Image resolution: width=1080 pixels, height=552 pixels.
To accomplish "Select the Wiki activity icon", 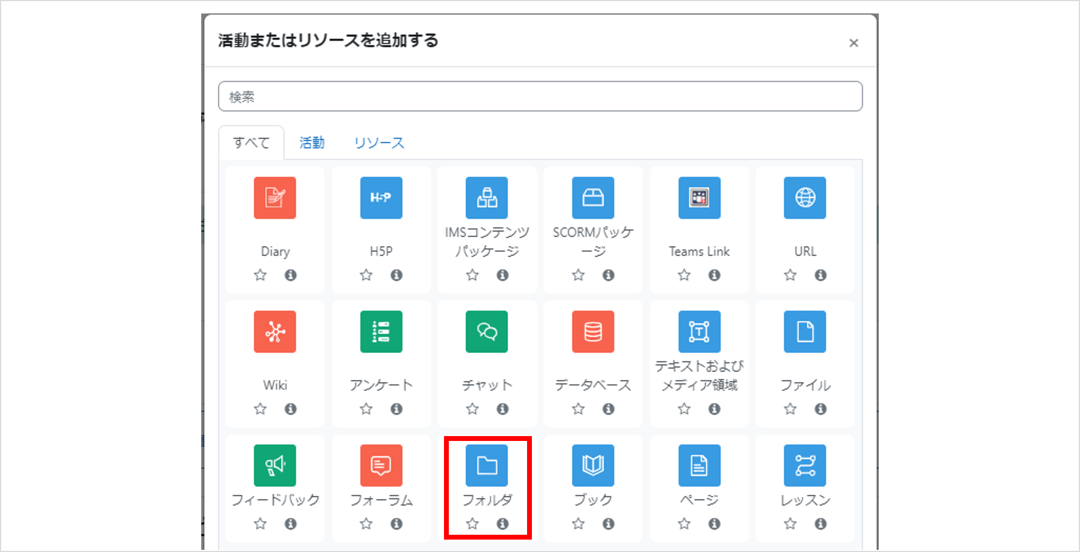I will pyautogui.click(x=275, y=332).
